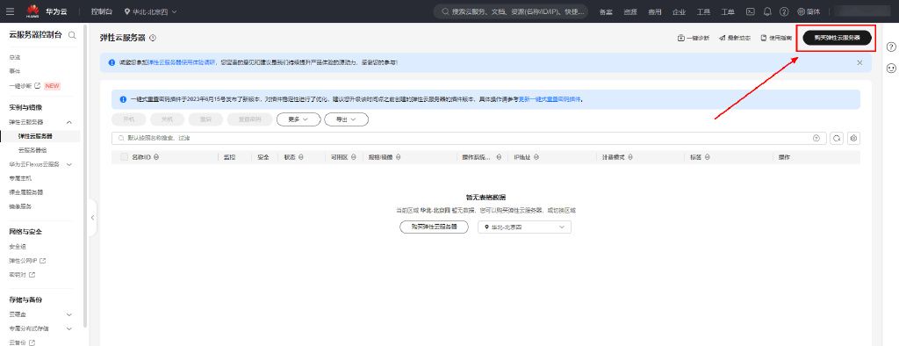Click the 开机 button
Image resolution: width=899 pixels, height=346 pixels.
(x=128, y=119)
